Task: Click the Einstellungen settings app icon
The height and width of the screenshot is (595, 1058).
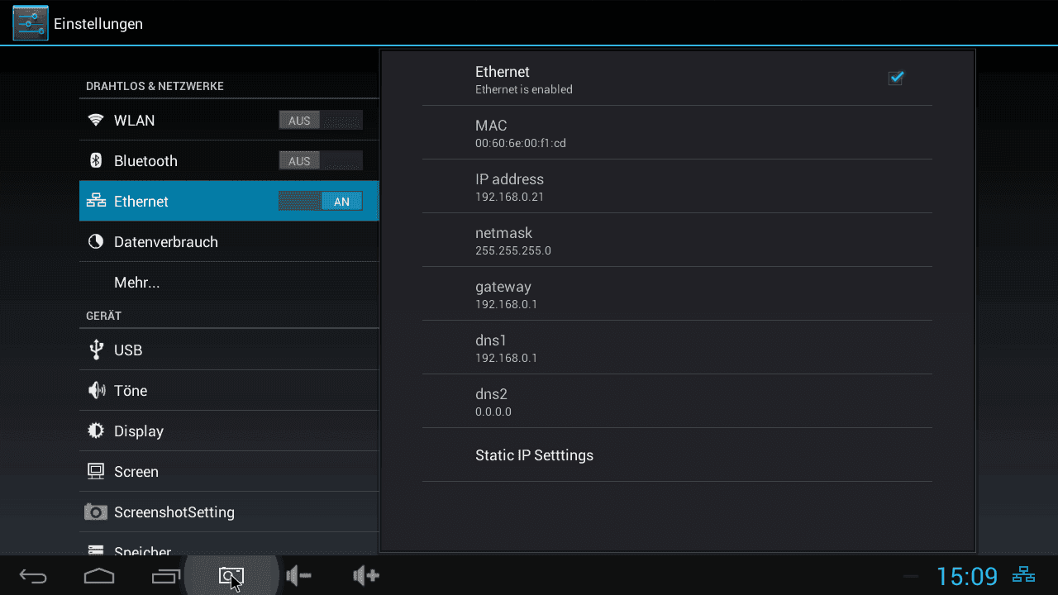Action: [31, 23]
